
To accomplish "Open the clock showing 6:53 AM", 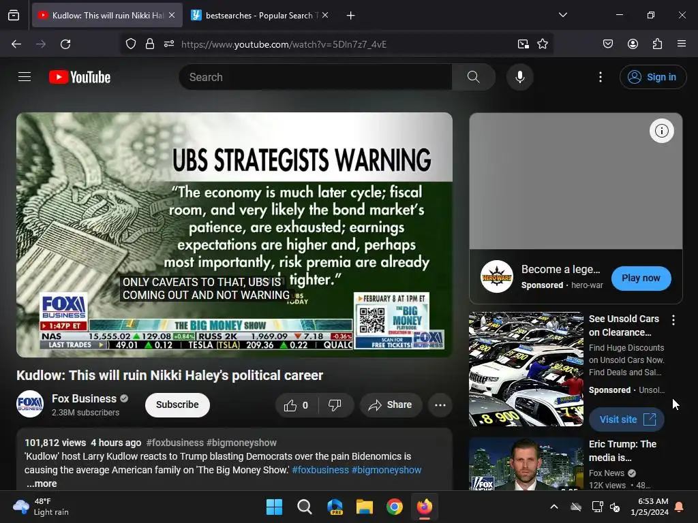I will coord(650,507).
